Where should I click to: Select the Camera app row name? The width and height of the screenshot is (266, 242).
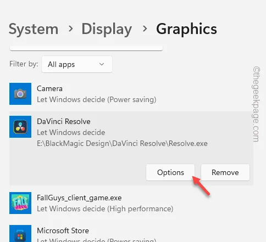[49, 89]
